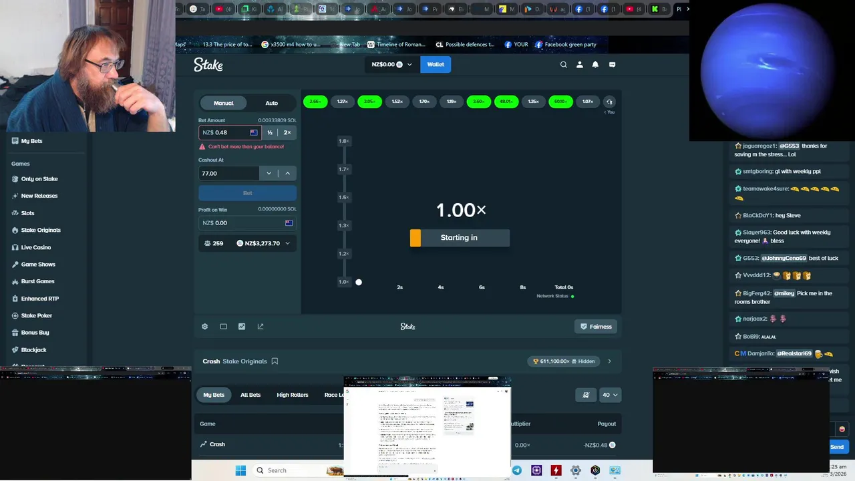The height and width of the screenshot is (481, 855).
Task: Click the 60.10× crash history pill
Action: click(560, 102)
